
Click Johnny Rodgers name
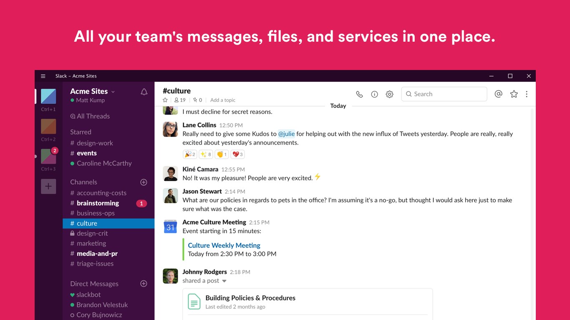pos(204,272)
